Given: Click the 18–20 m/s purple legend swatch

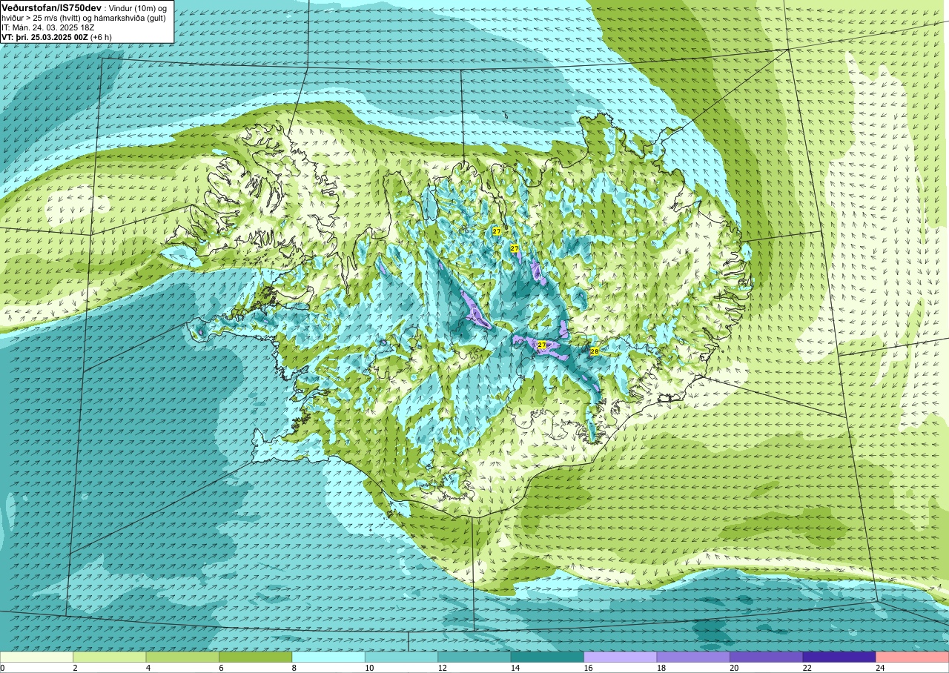Looking at the screenshot, I should (x=693, y=657).
